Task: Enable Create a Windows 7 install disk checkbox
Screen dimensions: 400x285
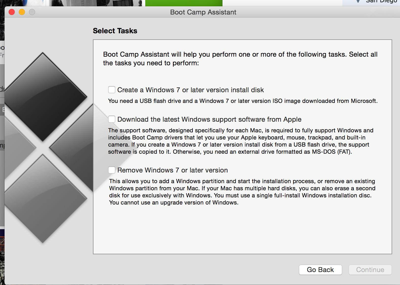Action: (112, 90)
